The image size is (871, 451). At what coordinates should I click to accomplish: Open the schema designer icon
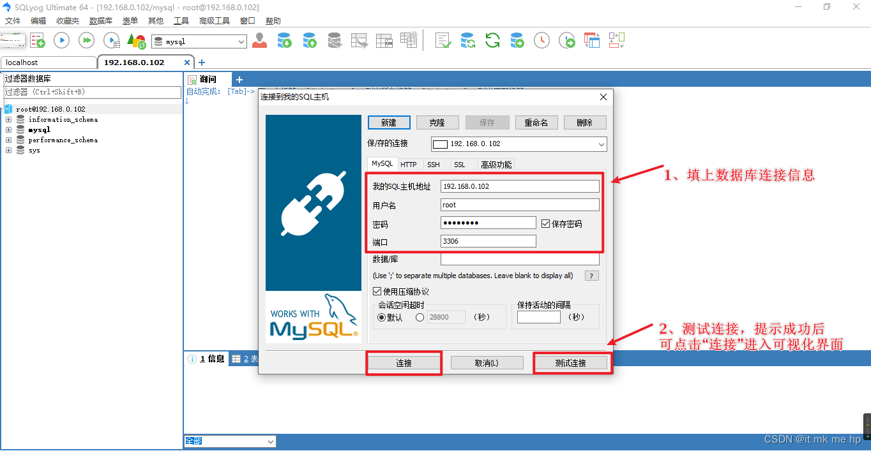coord(616,41)
